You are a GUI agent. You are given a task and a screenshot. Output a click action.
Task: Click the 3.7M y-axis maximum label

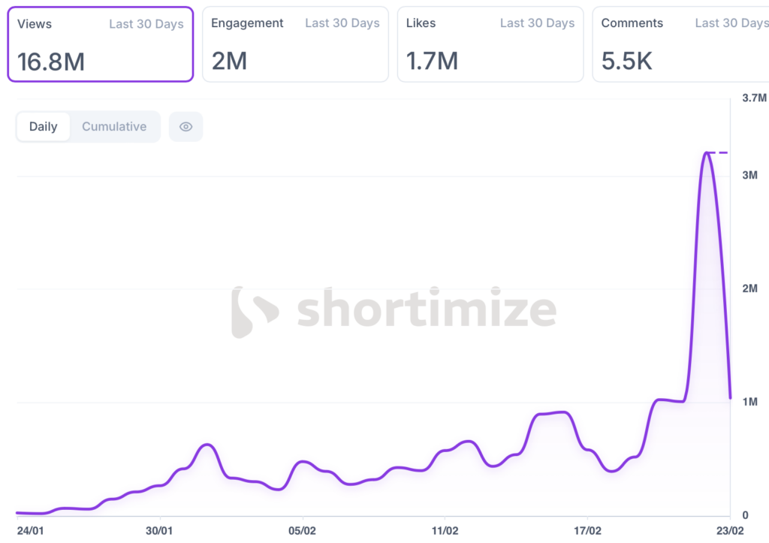click(x=754, y=98)
